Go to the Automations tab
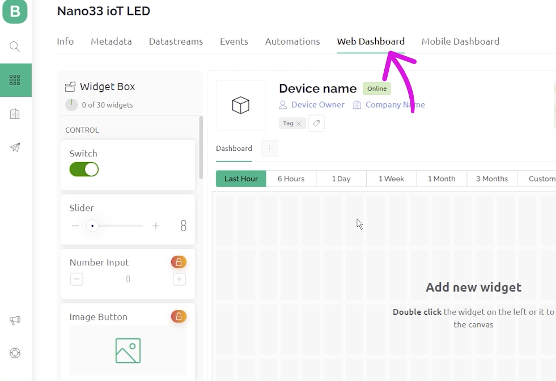Image resolution: width=556 pixels, height=381 pixels. (x=292, y=41)
